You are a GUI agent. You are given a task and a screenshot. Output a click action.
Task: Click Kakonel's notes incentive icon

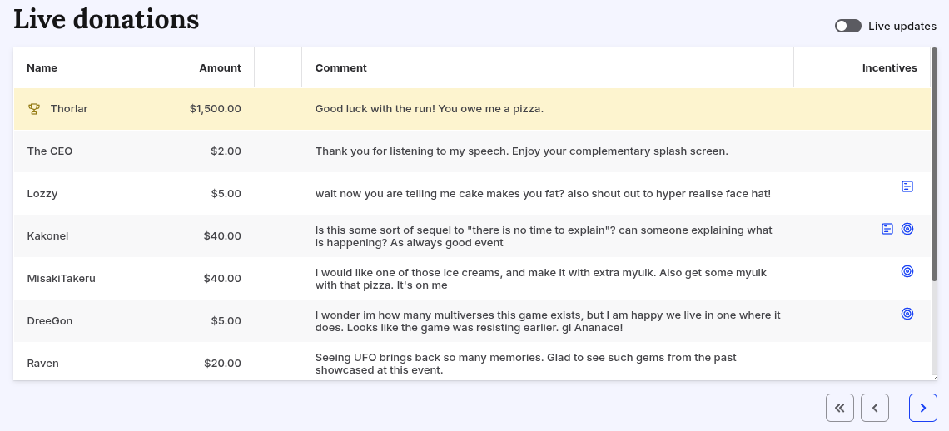click(887, 229)
